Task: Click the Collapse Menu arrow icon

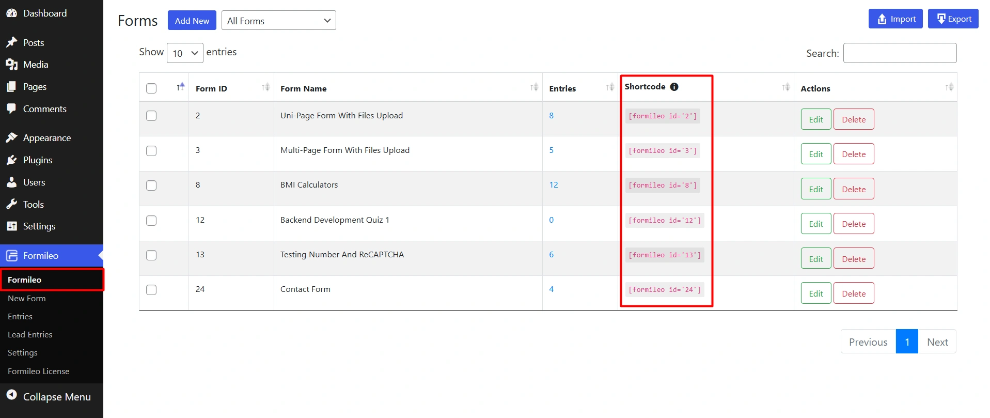Action: click(11, 395)
